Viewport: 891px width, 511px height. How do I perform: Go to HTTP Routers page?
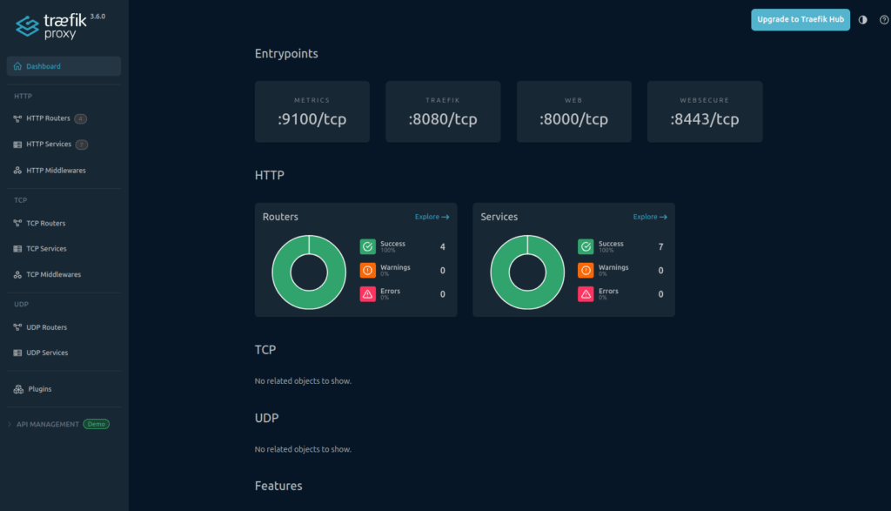pyautogui.click(x=48, y=118)
